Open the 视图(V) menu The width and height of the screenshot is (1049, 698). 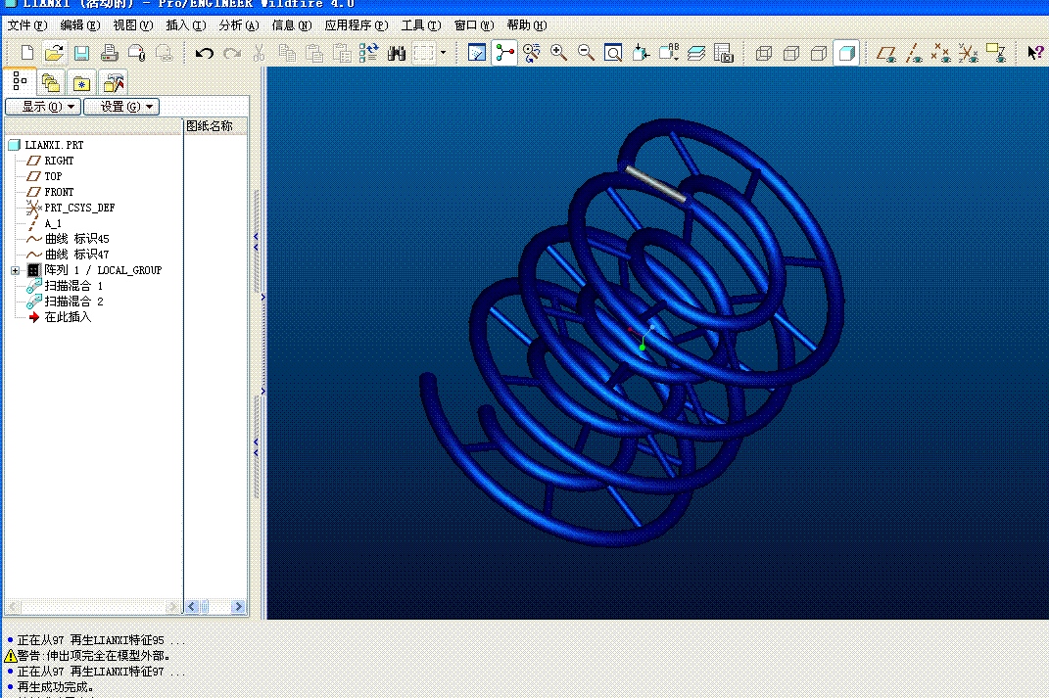click(x=133, y=25)
